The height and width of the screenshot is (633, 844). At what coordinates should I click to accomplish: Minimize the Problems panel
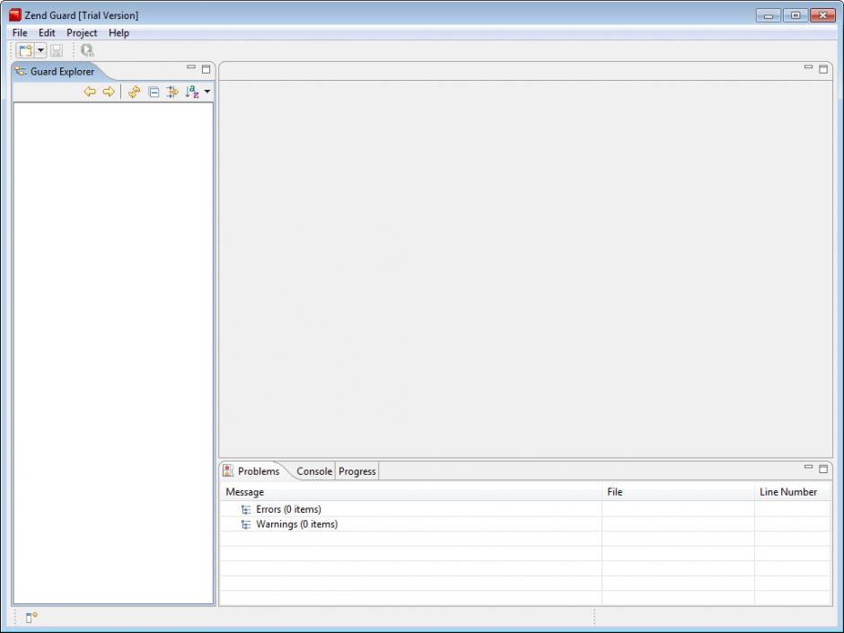pyautogui.click(x=808, y=467)
